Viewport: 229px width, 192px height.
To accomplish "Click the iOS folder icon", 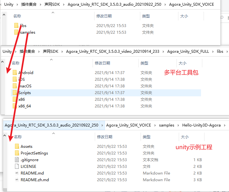I will pyautogui.click(x=15, y=79).
